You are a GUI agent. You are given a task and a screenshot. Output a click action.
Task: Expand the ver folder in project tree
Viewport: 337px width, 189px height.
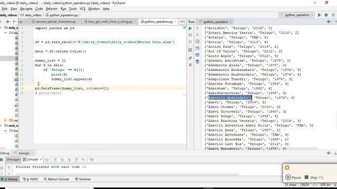pyautogui.click(x=5, y=120)
